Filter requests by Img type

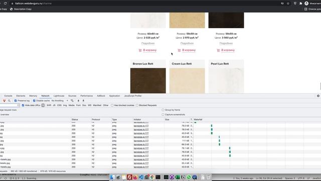pyautogui.click(x=65, y=105)
